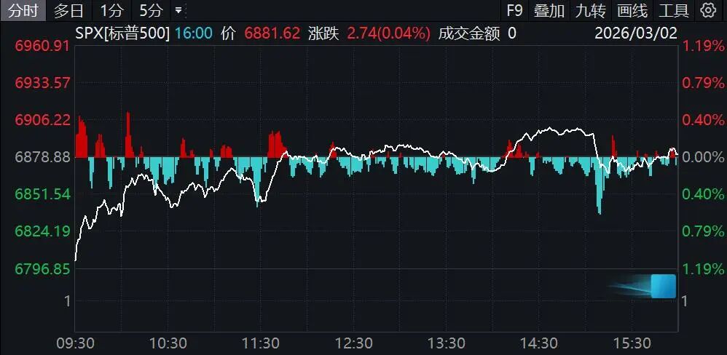Click the blue square watermark logo
Image resolution: width=727 pixels, height=355 pixels.
point(663,286)
